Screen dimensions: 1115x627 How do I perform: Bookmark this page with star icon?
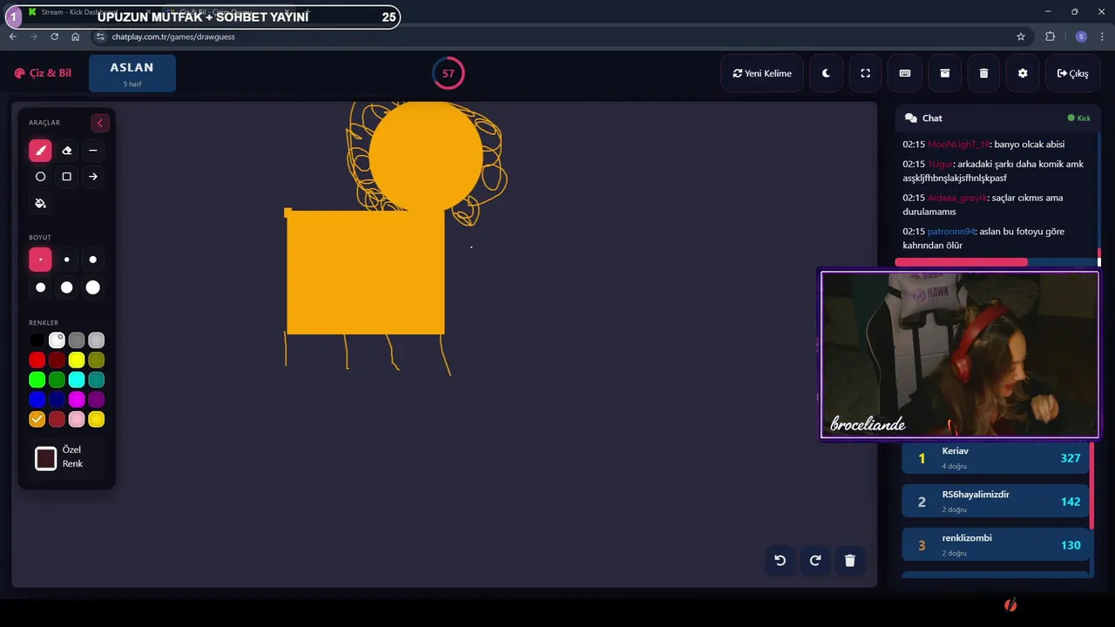1021,37
